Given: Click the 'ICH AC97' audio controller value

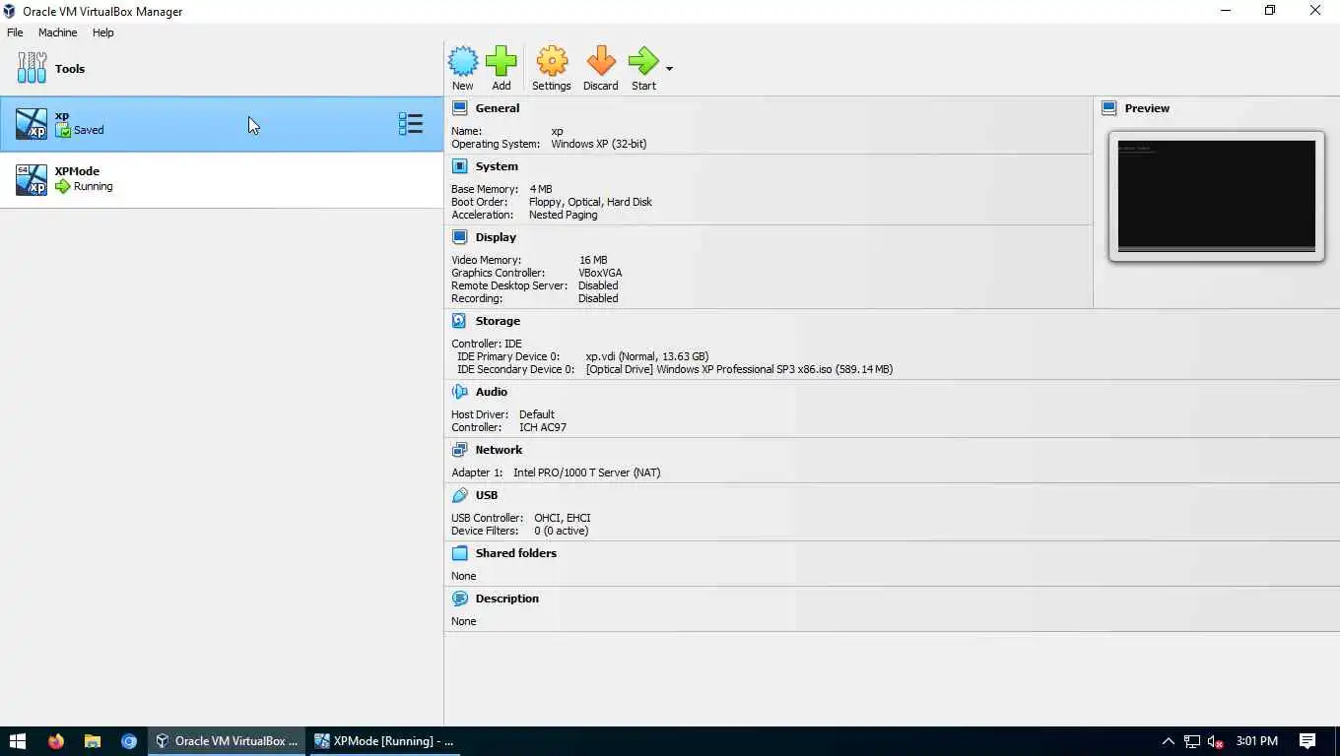Looking at the screenshot, I should click(x=543, y=427).
